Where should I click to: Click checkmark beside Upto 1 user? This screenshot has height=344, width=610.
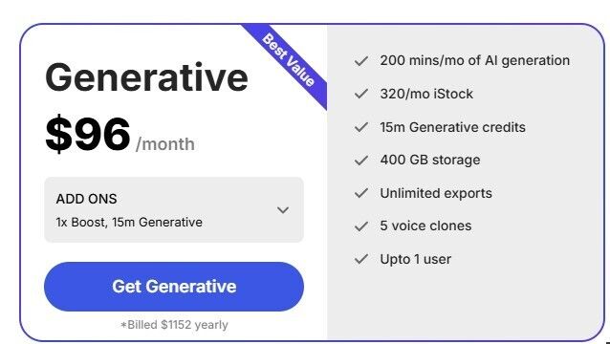361,259
